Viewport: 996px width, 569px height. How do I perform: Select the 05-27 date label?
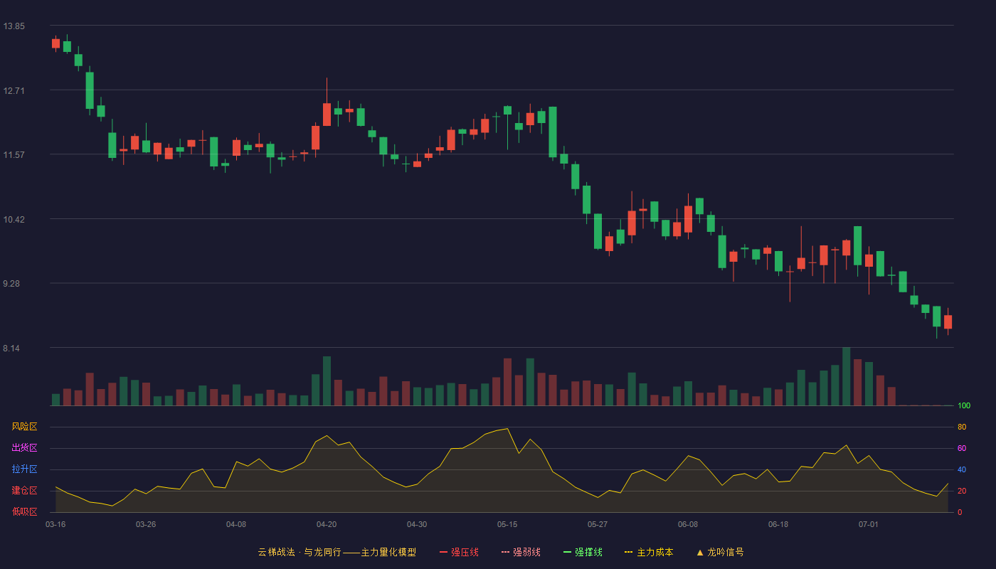click(x=598, y=524)
